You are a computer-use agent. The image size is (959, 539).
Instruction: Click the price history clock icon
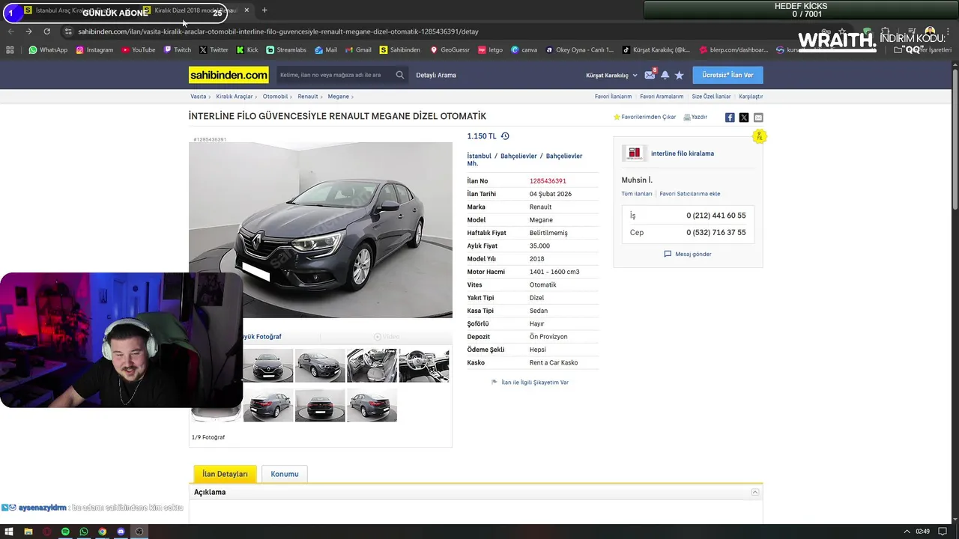coord(505,136)
